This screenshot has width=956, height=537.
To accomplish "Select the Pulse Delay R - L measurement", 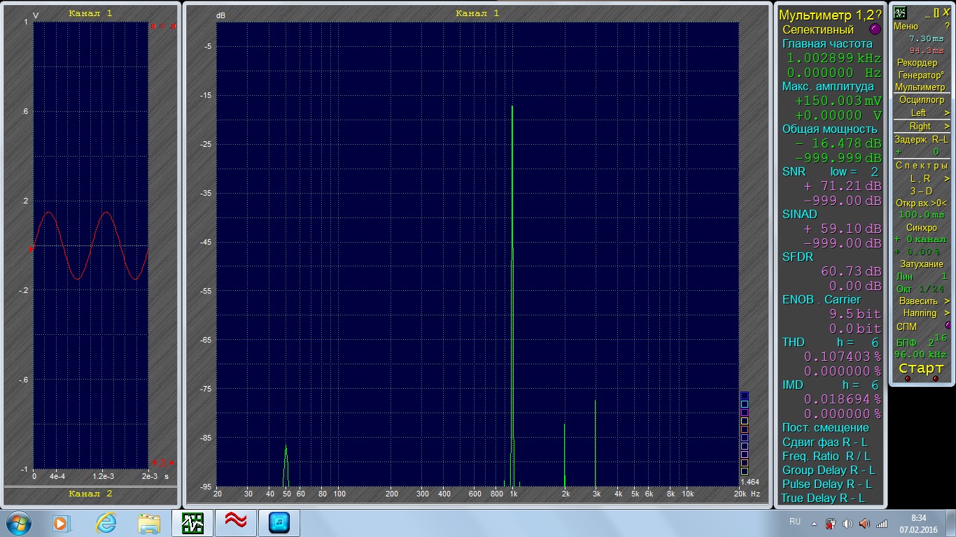I will click(827, 485).
